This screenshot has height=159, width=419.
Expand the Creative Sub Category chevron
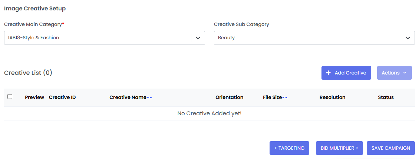(x=408, y=38)
